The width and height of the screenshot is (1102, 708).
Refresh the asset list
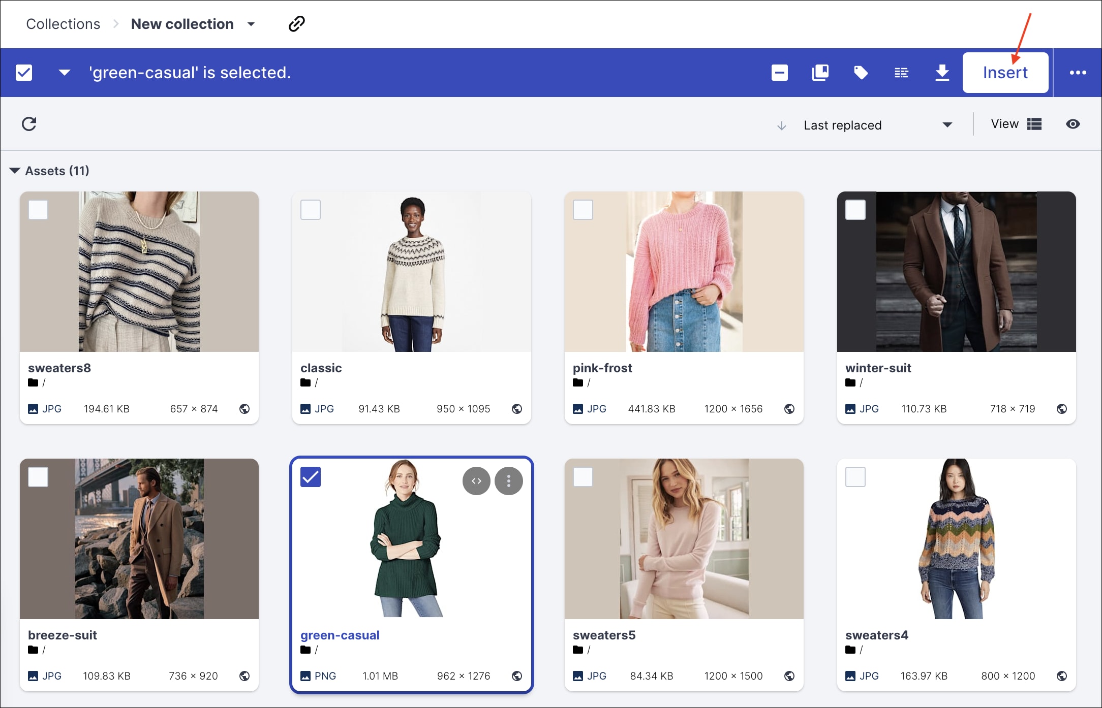tap(29, 124)
